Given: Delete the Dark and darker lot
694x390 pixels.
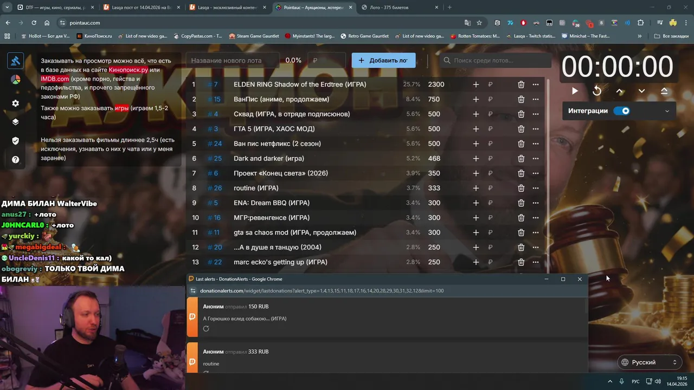Looking at the screenshot, I should pyautogui.click(x=521, y=158).
